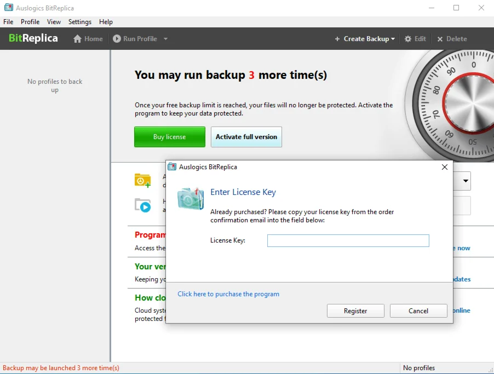Viewport: 494px width, 374px height.
Task: Click 'No profiles to back up' text
Action: tap(55, 85)
